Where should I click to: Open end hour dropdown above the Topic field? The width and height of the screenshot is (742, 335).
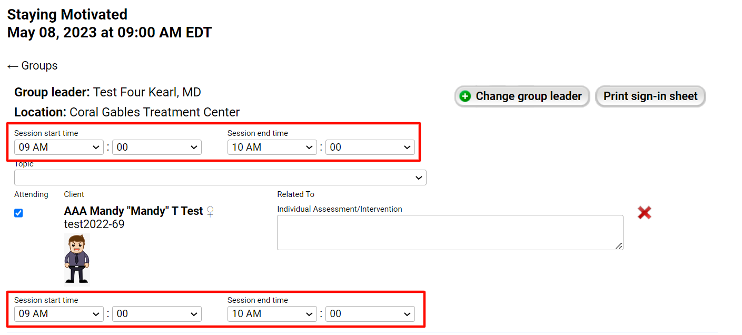[272, 147]
